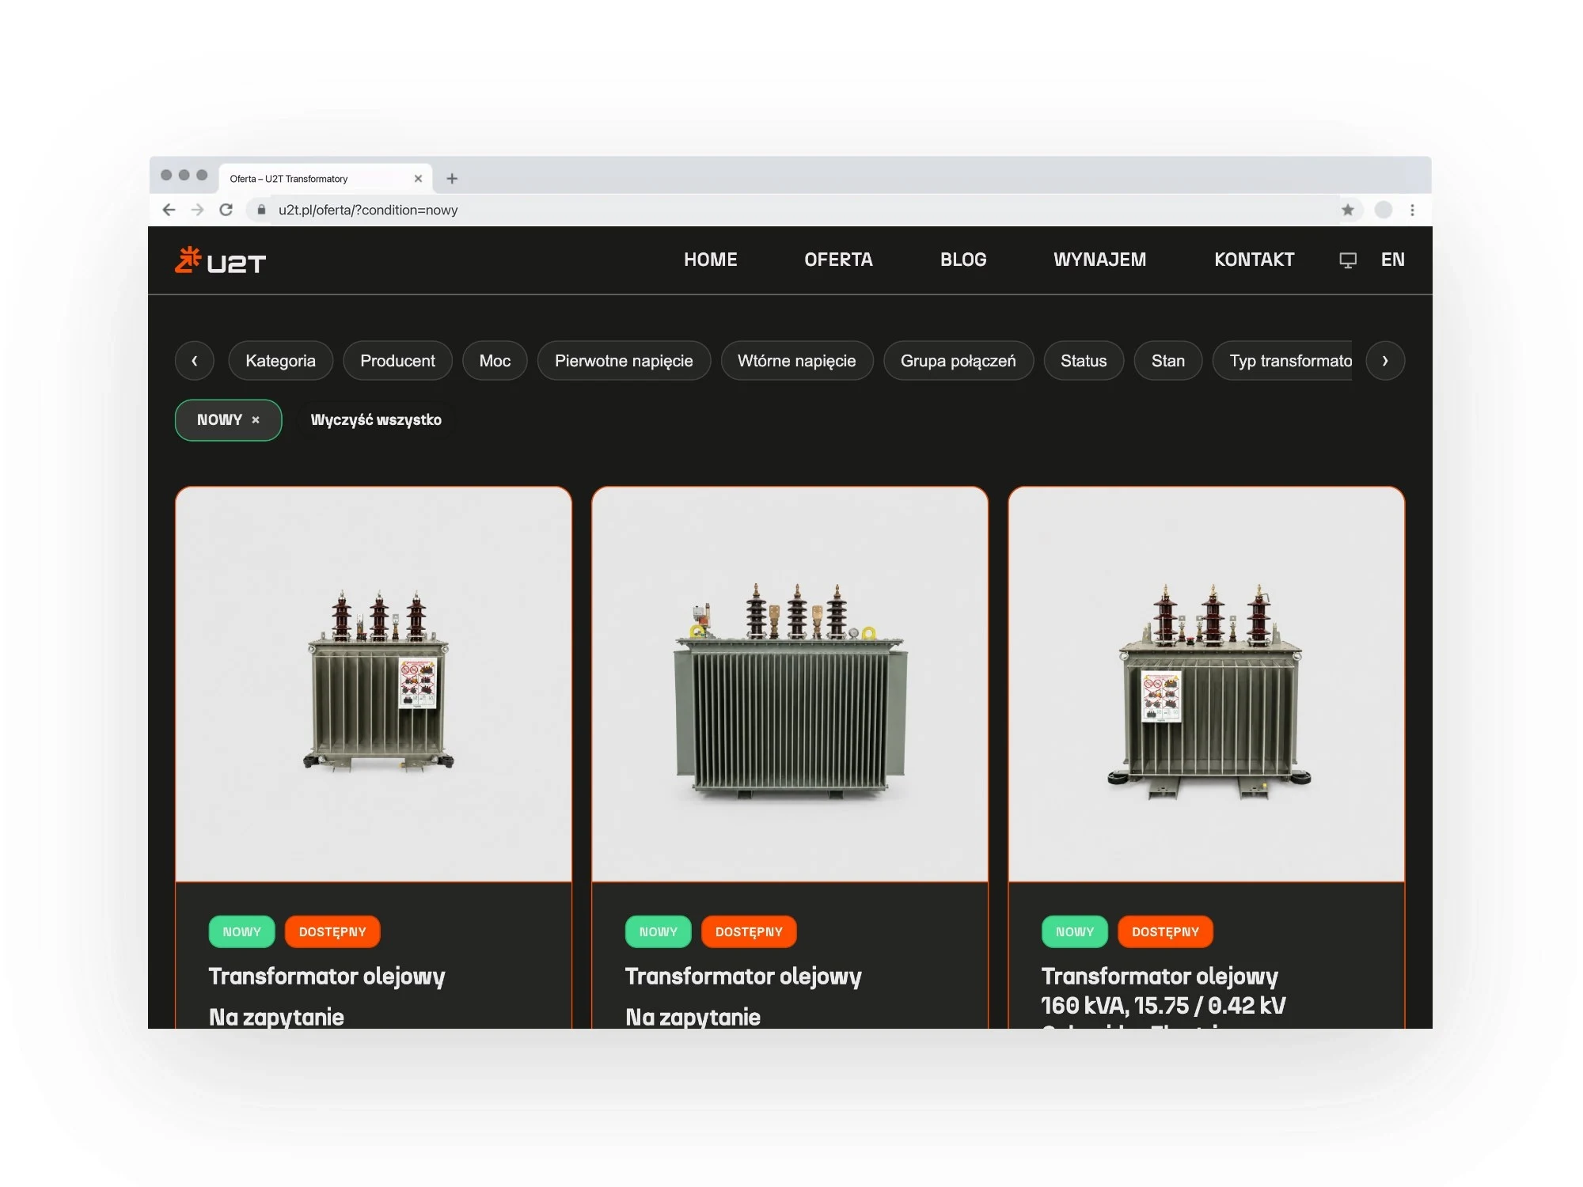Click the 160 kVA, 15.75 / 0.42 kV title

click(1164, 1006)
